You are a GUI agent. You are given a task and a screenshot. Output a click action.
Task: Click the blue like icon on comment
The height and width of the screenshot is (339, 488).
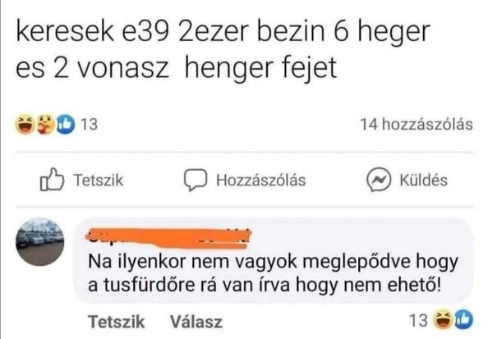(x=463, y=320)
